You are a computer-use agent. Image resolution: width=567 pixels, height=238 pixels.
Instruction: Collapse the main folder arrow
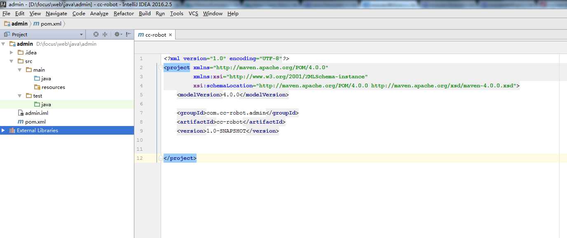coord(20,70)
